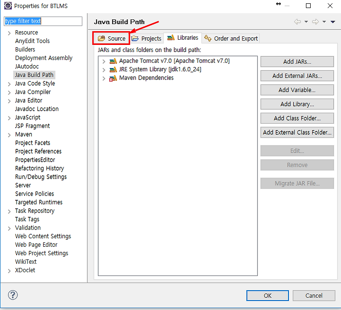Select Refactoring History in the tree
Screen dimensions: 341x310
(x=40, y=168)
